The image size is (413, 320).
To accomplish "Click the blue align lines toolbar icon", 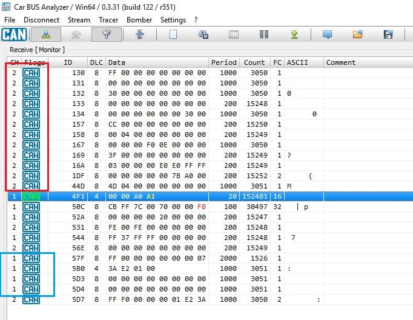I will pyautogui.click(x=140, y=35).
